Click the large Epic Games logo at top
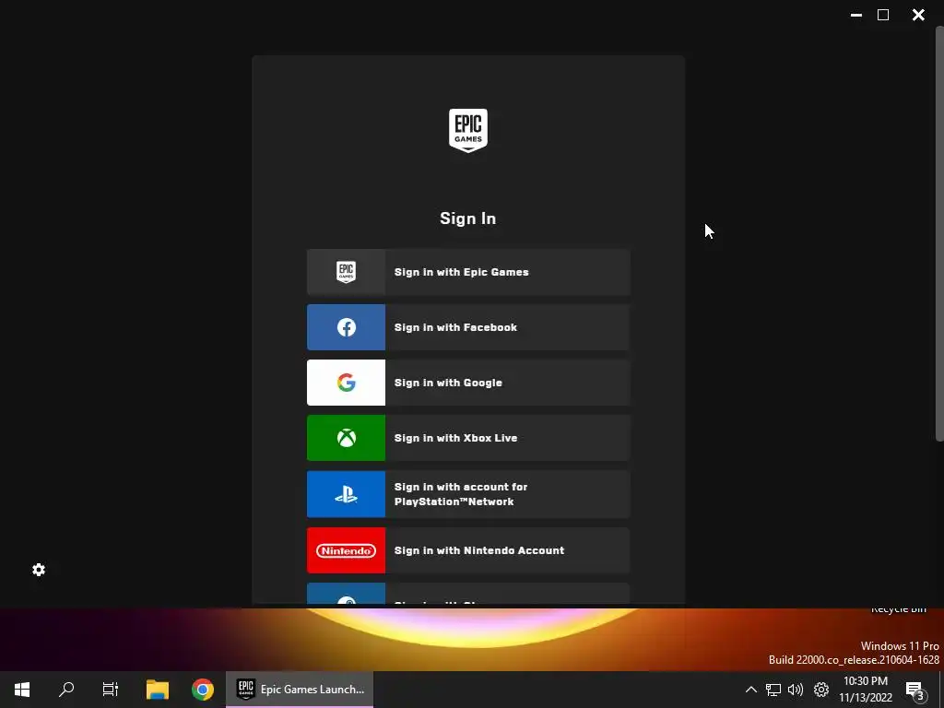Screen dimensions: 944x708 point(468,131)
